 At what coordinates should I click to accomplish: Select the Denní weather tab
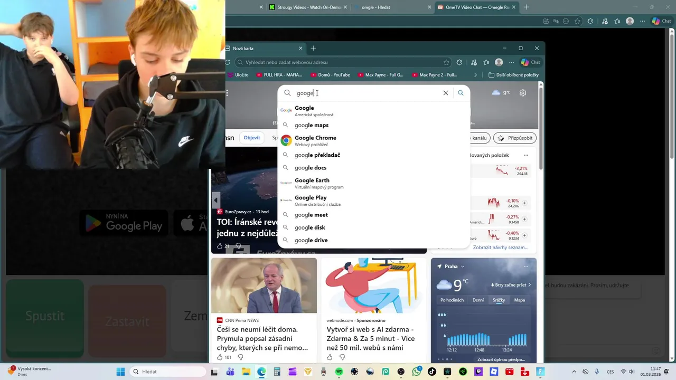click(478, 300)
